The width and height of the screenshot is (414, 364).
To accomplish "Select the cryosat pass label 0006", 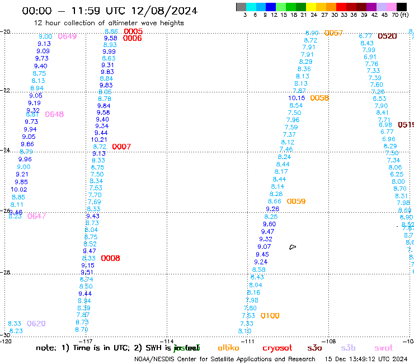I will click(132, 38).
